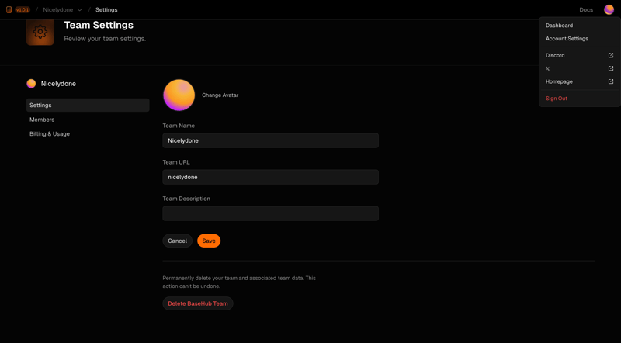The image size is (621, 343).
Task: Focus the Team URL input field
Action: pos(270,177)
